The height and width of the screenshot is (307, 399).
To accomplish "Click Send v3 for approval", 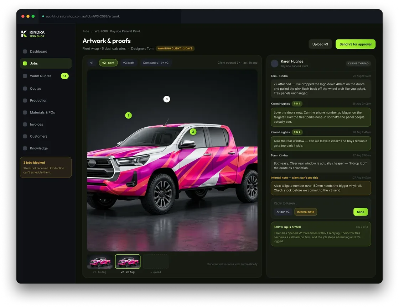I will (356, 44).
